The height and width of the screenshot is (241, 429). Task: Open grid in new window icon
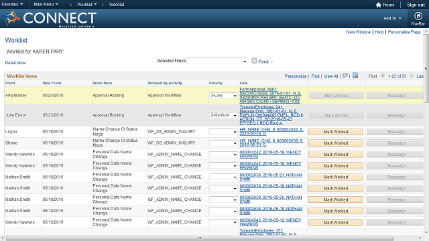pos(345,76)
